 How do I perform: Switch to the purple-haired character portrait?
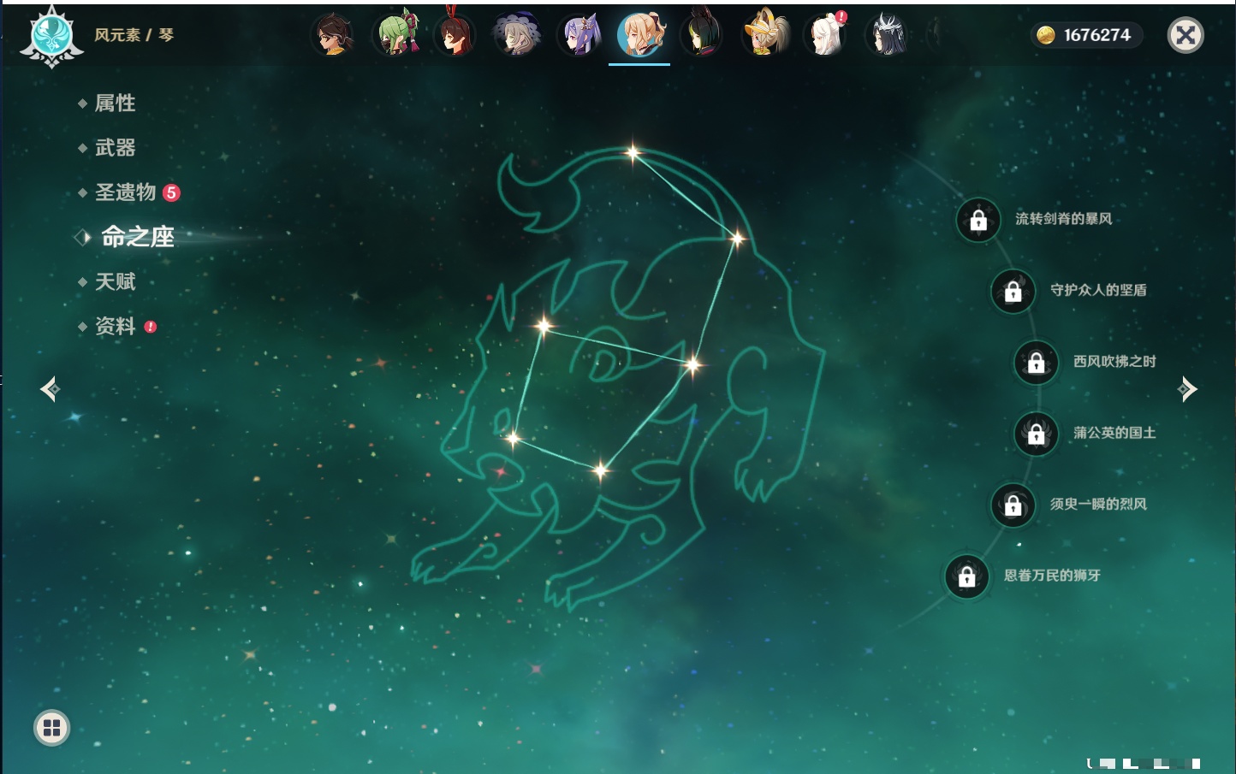click(x=579, y=35)
